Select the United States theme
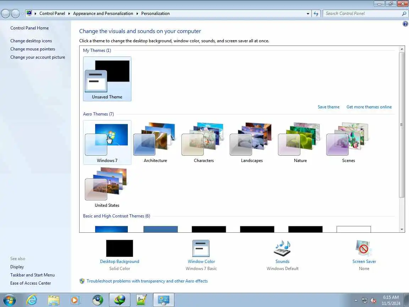This screenshot has width=409, height=307. coord(107,188)
